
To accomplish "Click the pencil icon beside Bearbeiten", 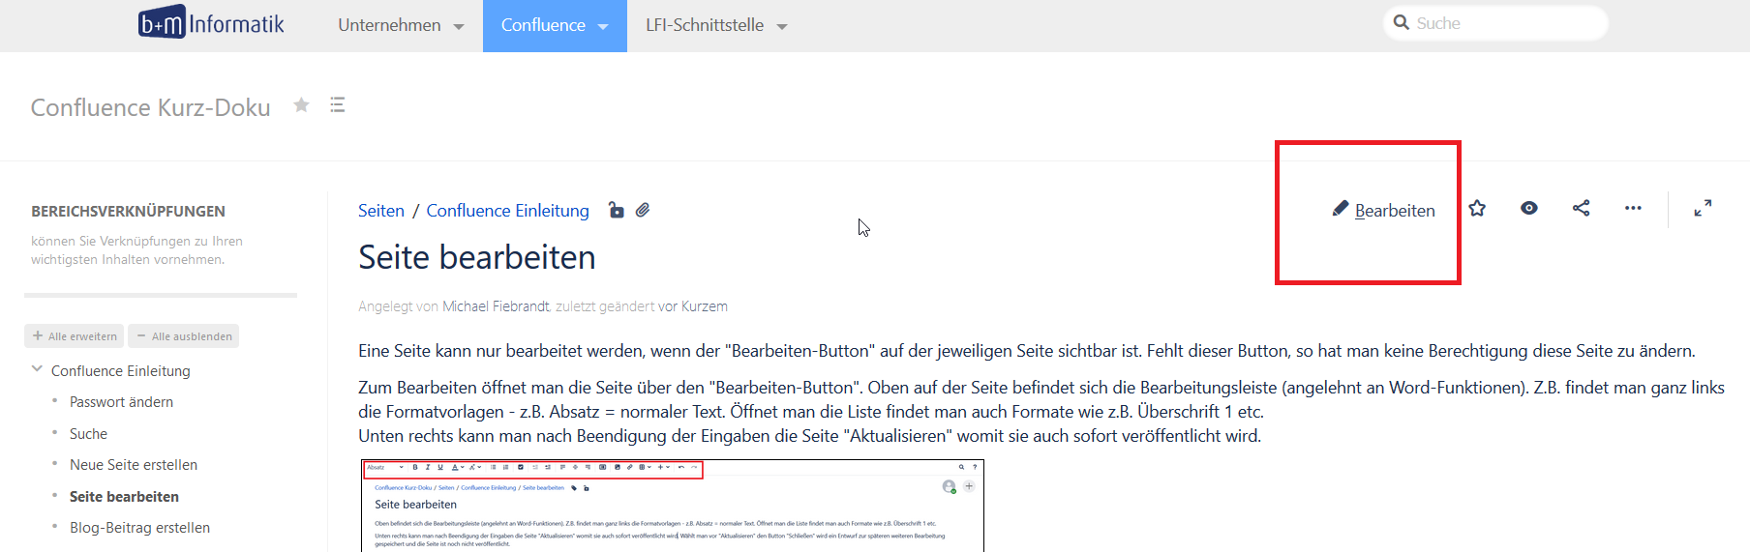I will coord(1341,209).
